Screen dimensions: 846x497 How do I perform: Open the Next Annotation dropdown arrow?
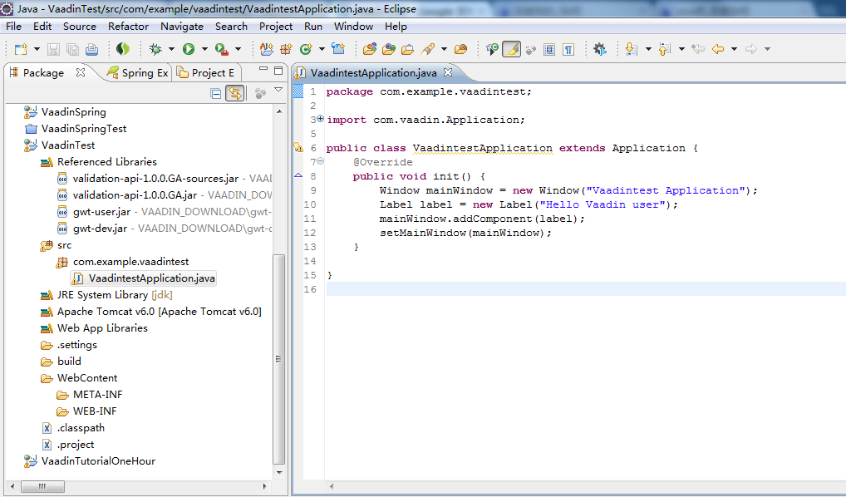(648, 49)
